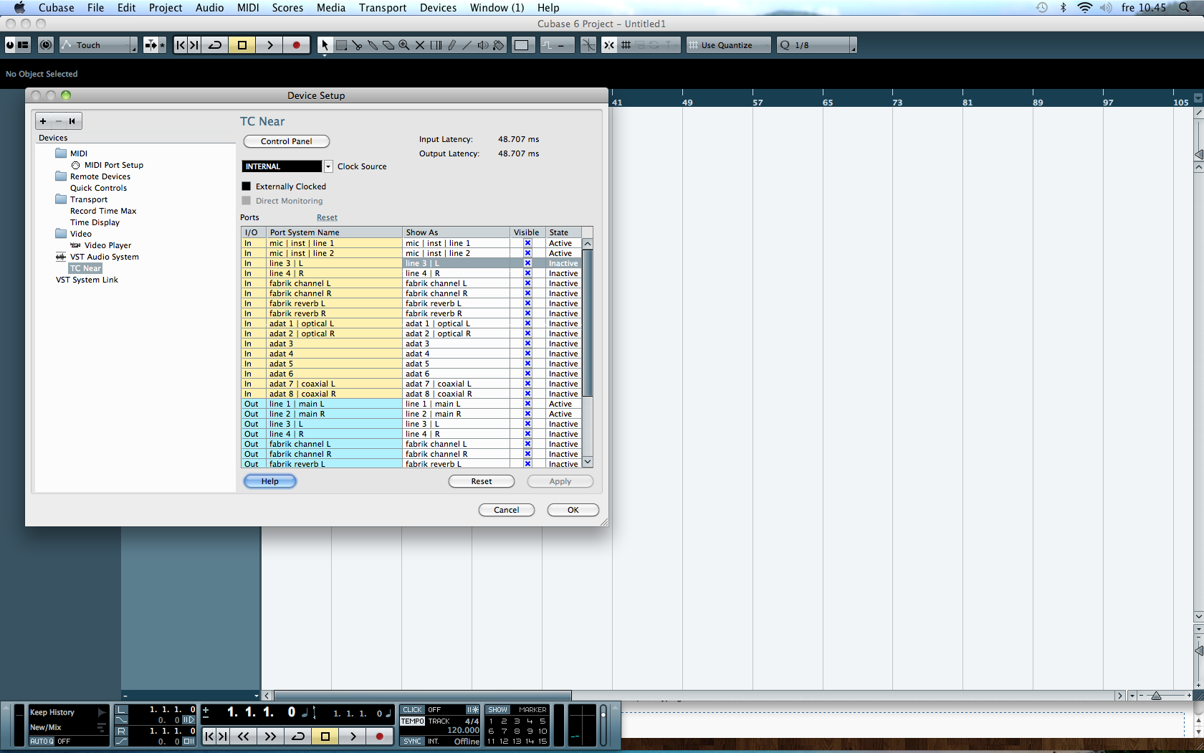Open the TC Near Control Panel
This screenshot has height=753, width=1204.
click(287, 141)
